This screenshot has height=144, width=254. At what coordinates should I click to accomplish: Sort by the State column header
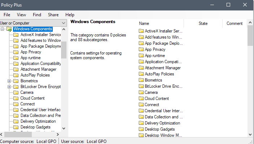[203, 23]
